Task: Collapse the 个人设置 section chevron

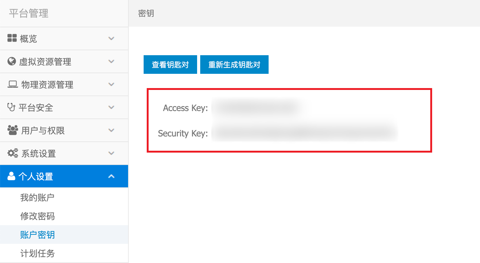Action: point(111,176)
